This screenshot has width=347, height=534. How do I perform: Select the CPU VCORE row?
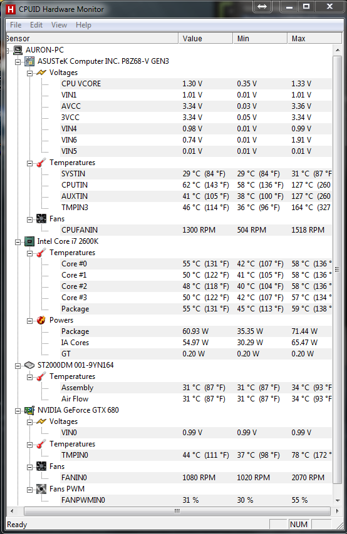point(196,84)
